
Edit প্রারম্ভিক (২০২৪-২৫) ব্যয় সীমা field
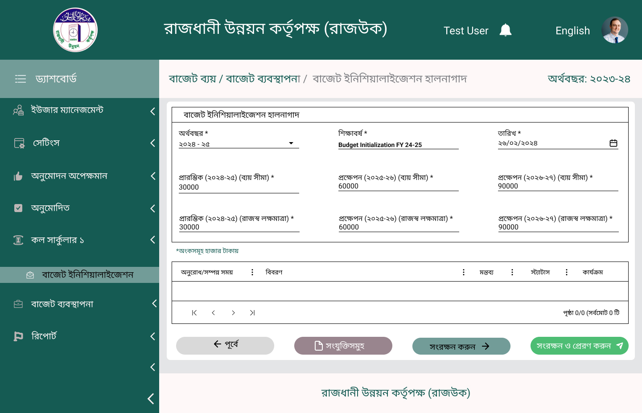tap(239, 188)
